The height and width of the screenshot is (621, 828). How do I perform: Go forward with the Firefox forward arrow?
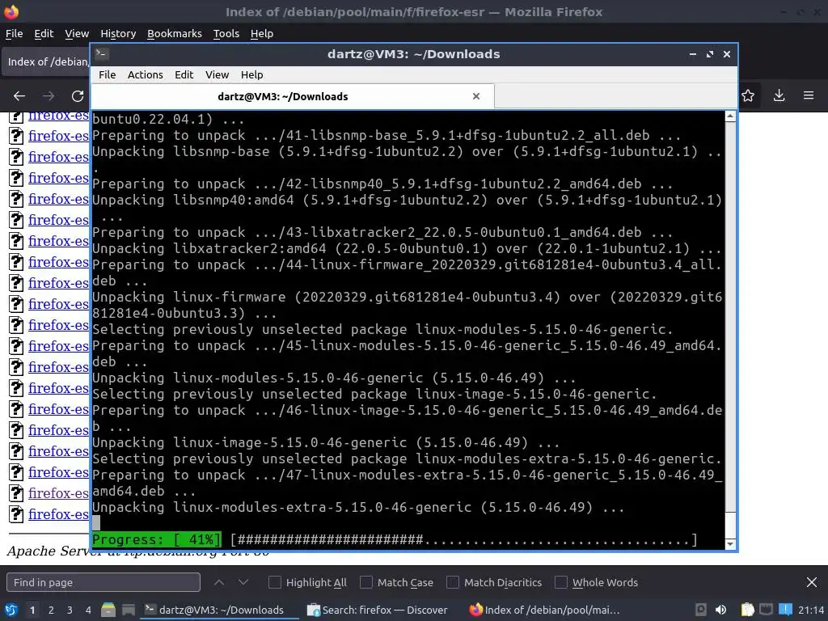pos(49,95)
